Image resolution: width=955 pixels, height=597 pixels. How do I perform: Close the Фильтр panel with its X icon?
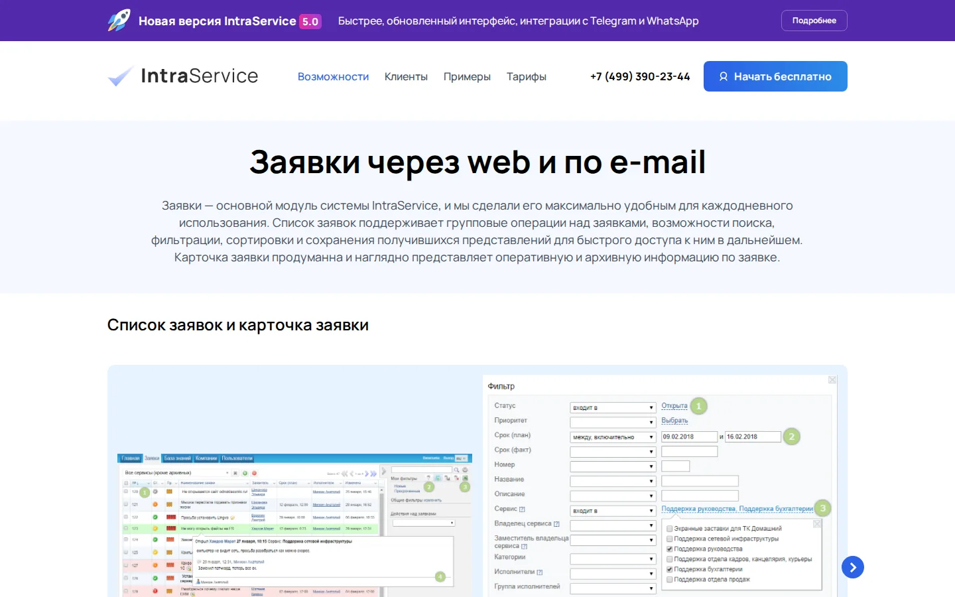[832, 379]
